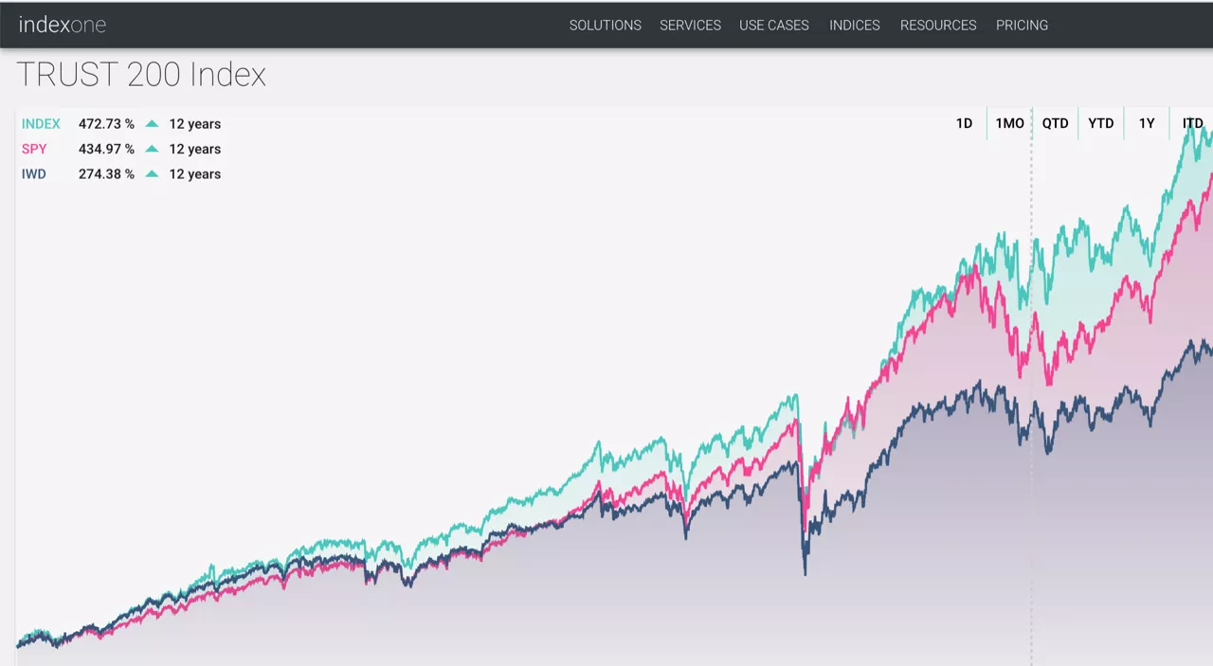Select the YTD chart range

tap(1101, 123)
